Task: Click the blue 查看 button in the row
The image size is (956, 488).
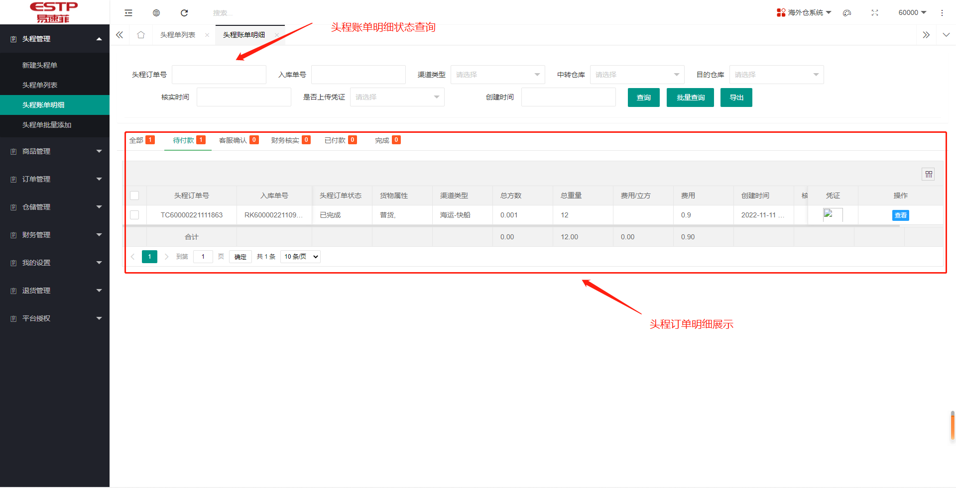Action: [x=900, y=215]
